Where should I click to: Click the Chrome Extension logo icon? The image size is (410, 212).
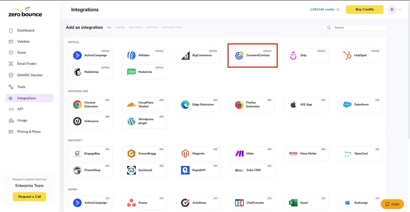tap(77, 104)
